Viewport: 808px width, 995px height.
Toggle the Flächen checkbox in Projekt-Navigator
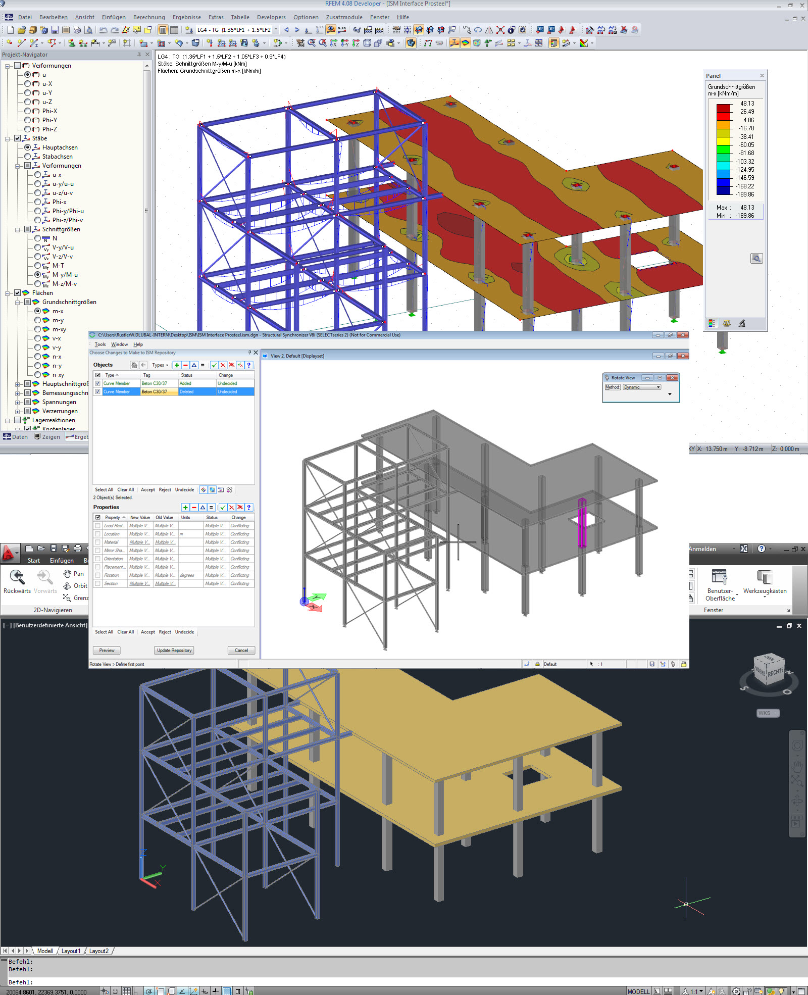(17, 292)
